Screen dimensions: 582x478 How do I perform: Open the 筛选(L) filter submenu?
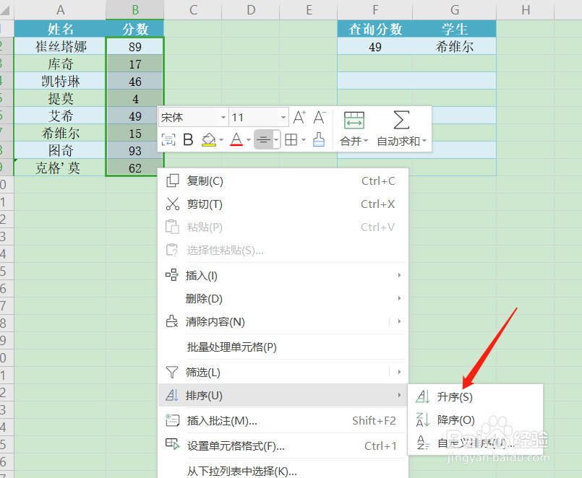[283, 372]
